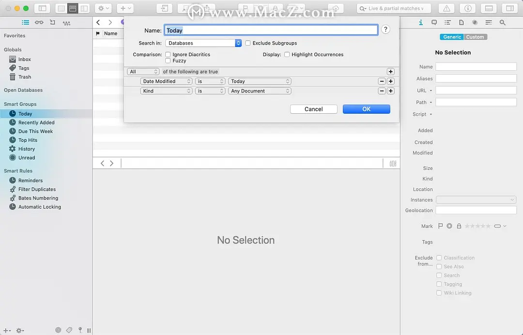Open the All conditions match dropdown
Viewport: 523px width, 335px height.
coord(143,71)
